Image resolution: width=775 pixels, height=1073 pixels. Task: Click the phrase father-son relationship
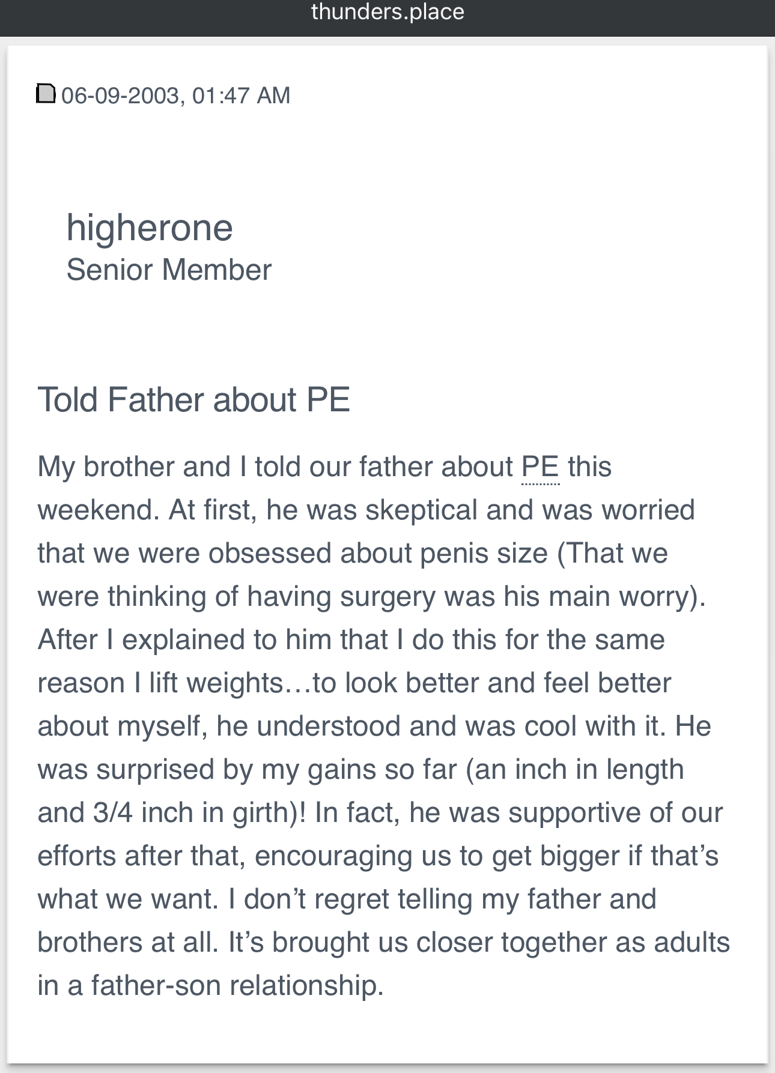point(237,986)
